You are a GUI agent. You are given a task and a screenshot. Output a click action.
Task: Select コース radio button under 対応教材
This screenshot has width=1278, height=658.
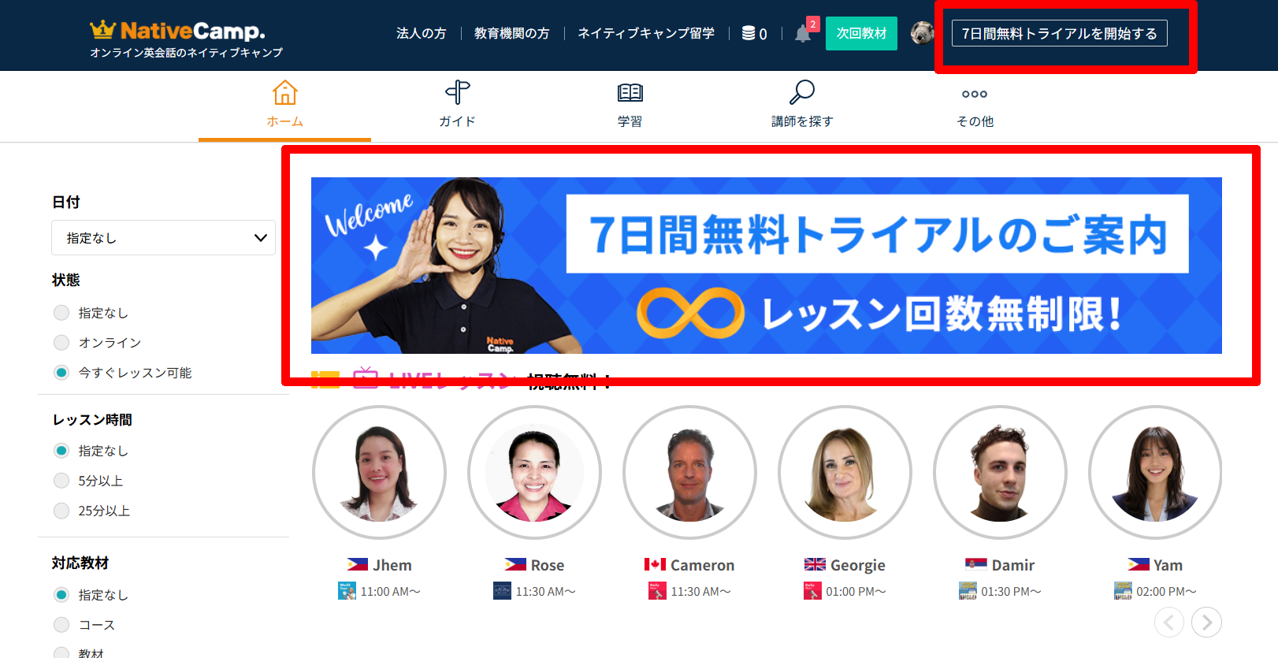pyautogui.click(x=61, y=625)
